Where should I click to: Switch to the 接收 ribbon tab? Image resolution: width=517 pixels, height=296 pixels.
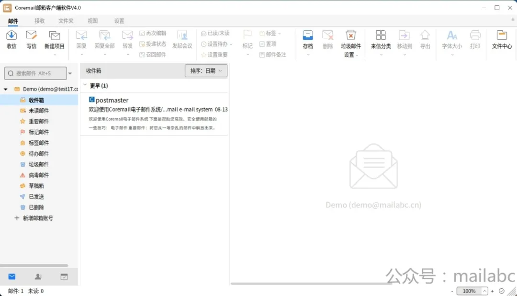pos(40,21)
